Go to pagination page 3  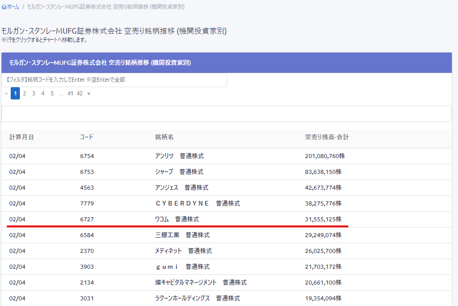tap(34, 93)
